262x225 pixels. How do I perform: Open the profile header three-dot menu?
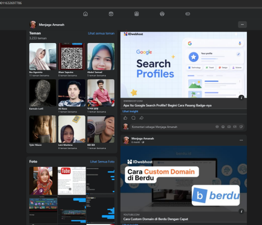(242, 25)
